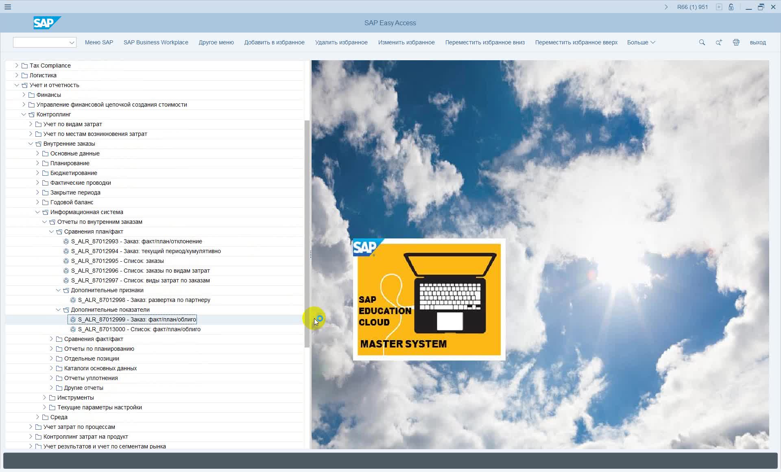Select Закрытие периода folder text
The width and height of the screenshot is (781, 472).
click(x=75, y=192)
